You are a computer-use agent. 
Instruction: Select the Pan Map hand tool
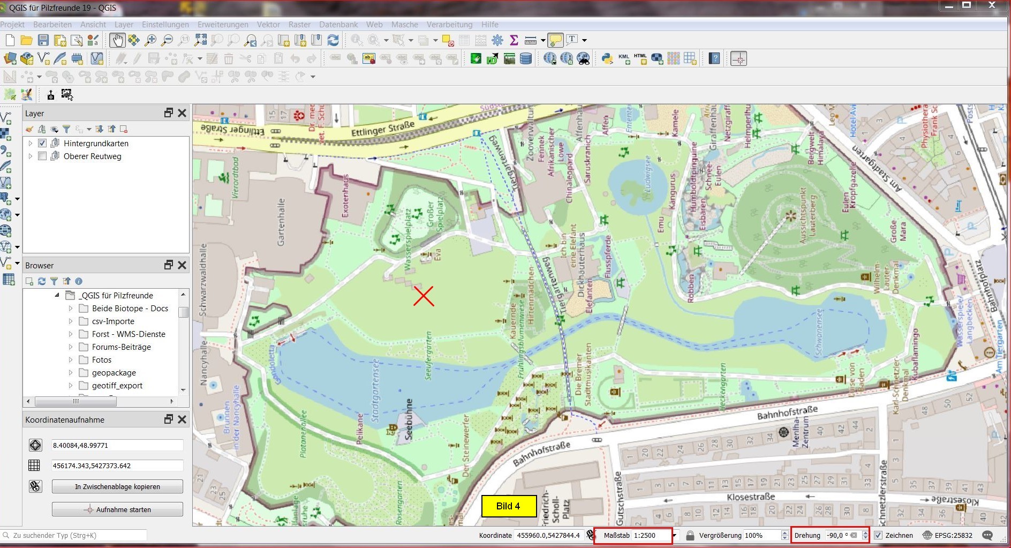click(x=117, y=40)
